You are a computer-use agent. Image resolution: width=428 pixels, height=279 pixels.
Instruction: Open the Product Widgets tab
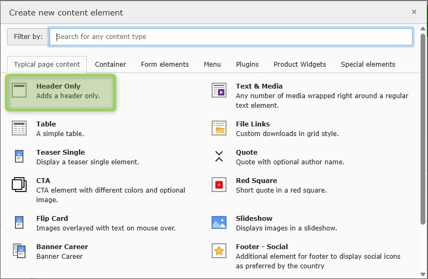click(x=300, y=65)
